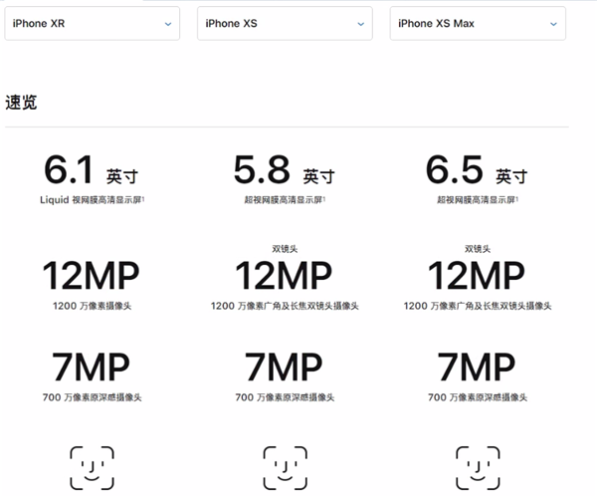Screen dimensions: 597x498
Task: Click the 7MP heading in iPhone XS column
Action: [284, 367]
